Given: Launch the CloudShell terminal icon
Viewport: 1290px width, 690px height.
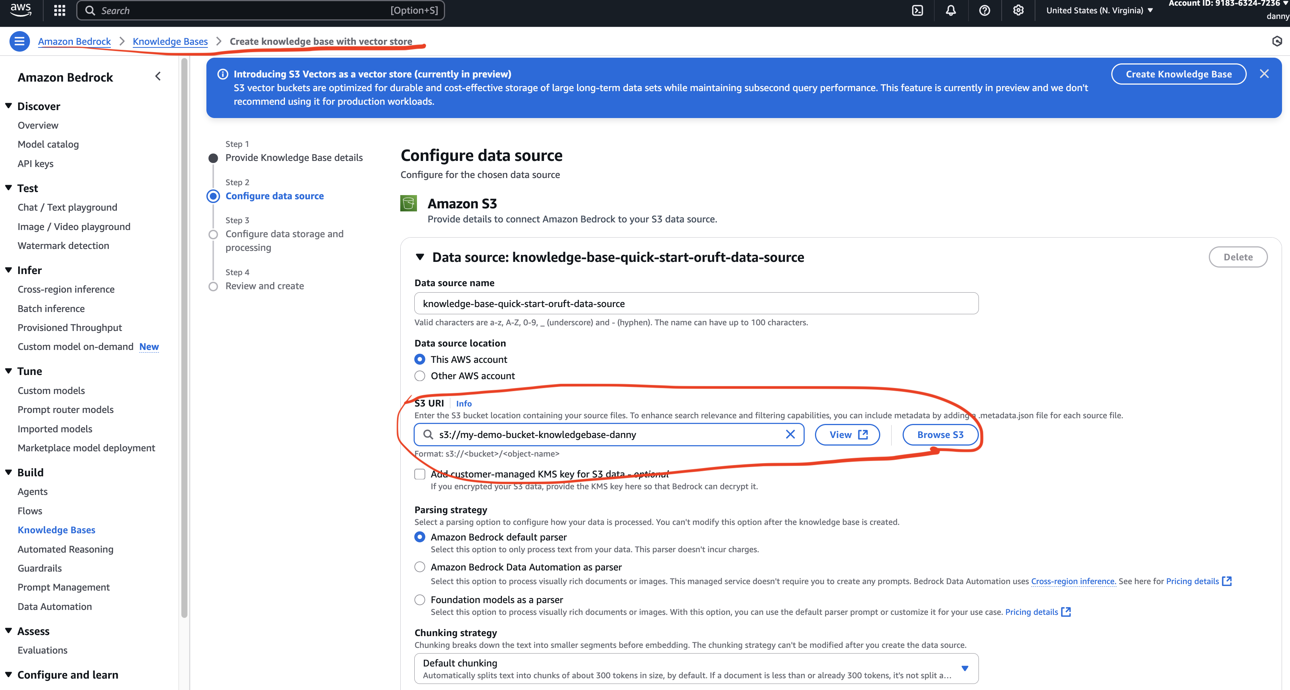Looking at the screenshot, I should pyautogui.click(x=917, y=11).
